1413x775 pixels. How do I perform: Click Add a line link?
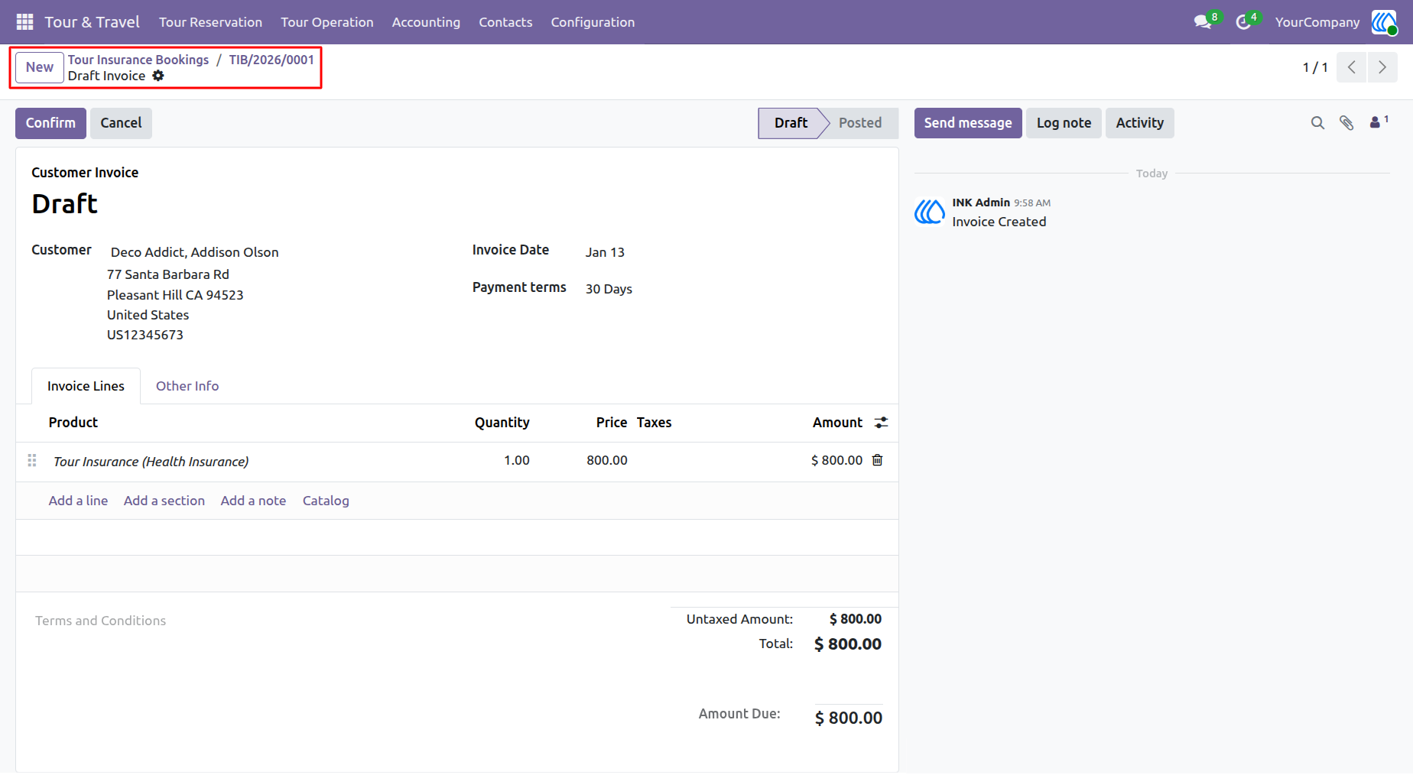(x=78, y=501)
